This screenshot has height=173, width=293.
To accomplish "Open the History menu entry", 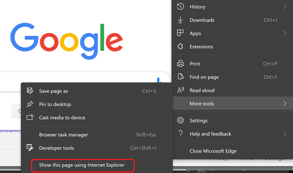I will point(232,7).
